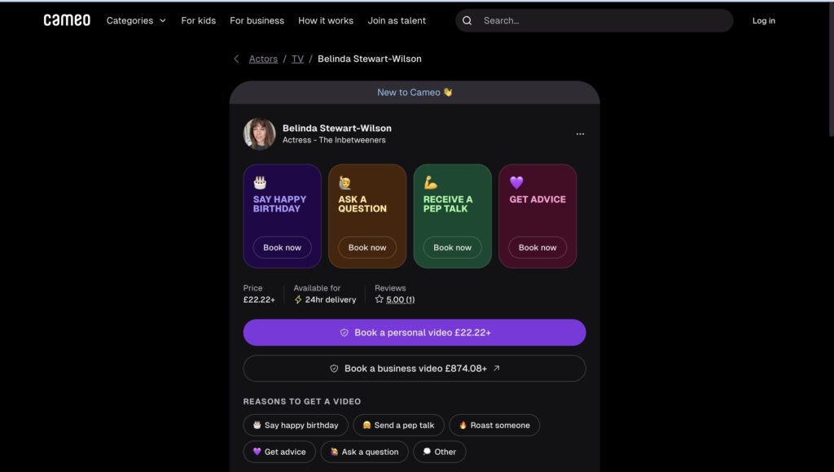The height and width of the screenshot is (472, 834).
Task: Click the 'REASONS TO GET A VIDEO' heading
Action: pos(302,401)
